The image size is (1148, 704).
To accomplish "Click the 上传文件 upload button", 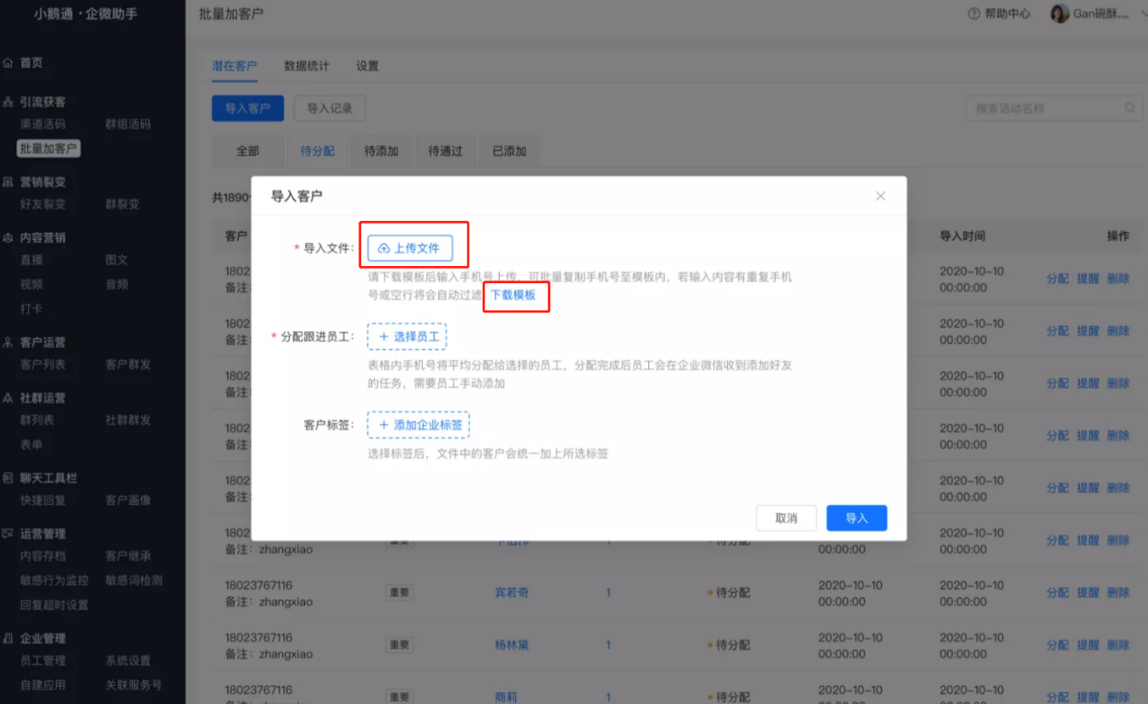I will click(x=409, y=248).
